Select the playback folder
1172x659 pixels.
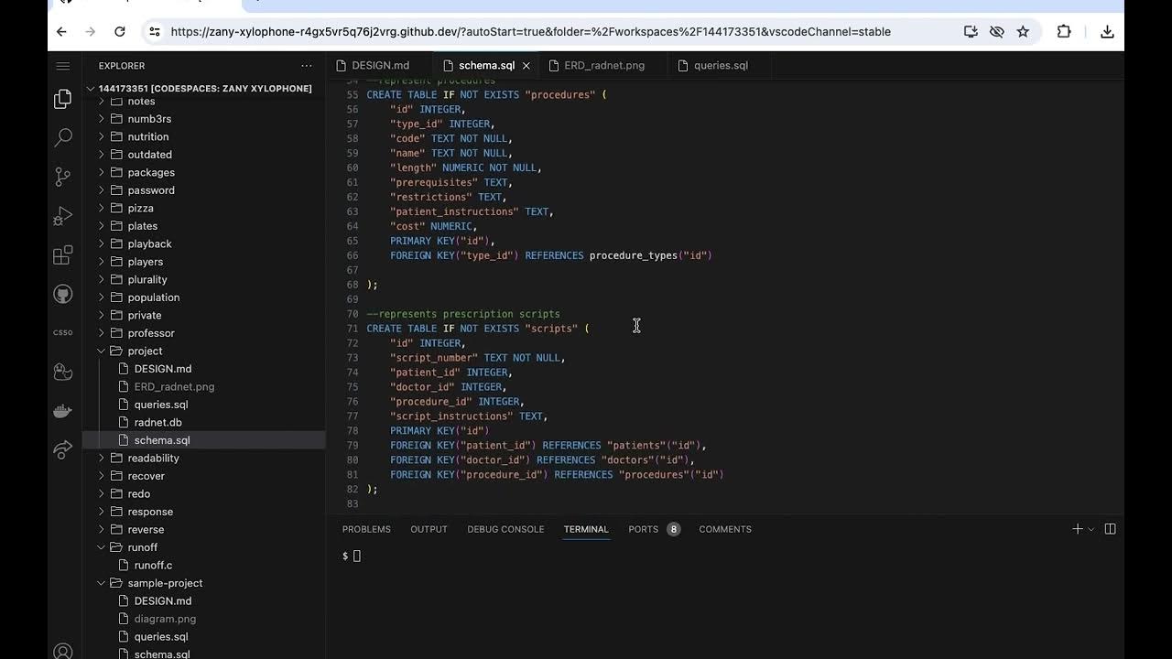205,243
